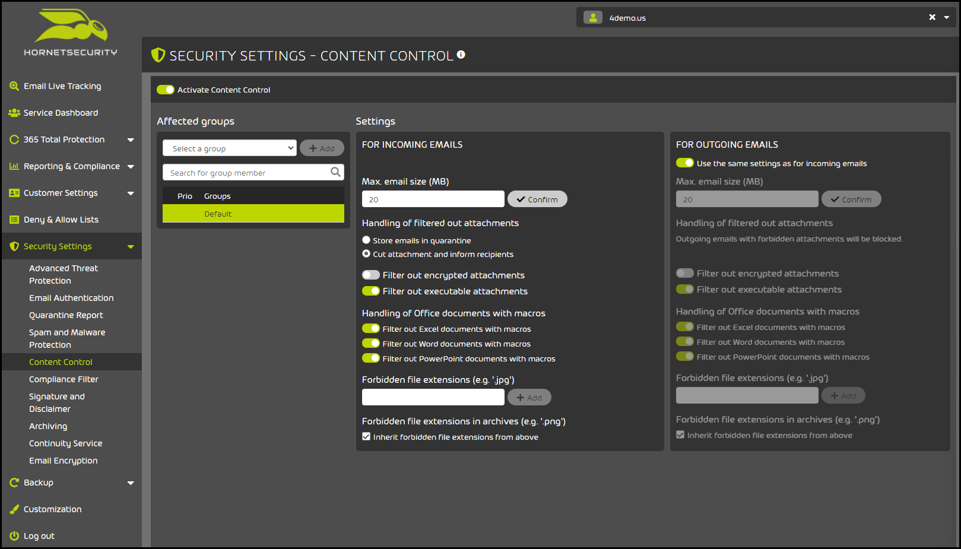Uncheck incoming Inherit forbidden file extensions from above

[366, 436]
